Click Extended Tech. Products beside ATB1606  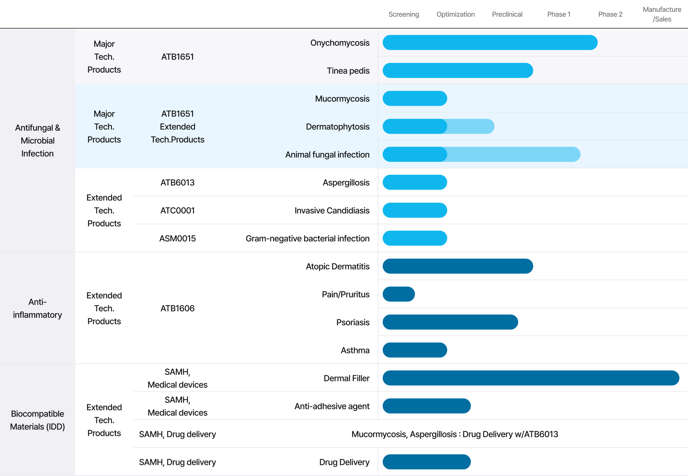(x=104, y=308)
